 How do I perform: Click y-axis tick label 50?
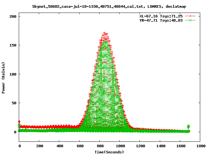click(14, 103)
